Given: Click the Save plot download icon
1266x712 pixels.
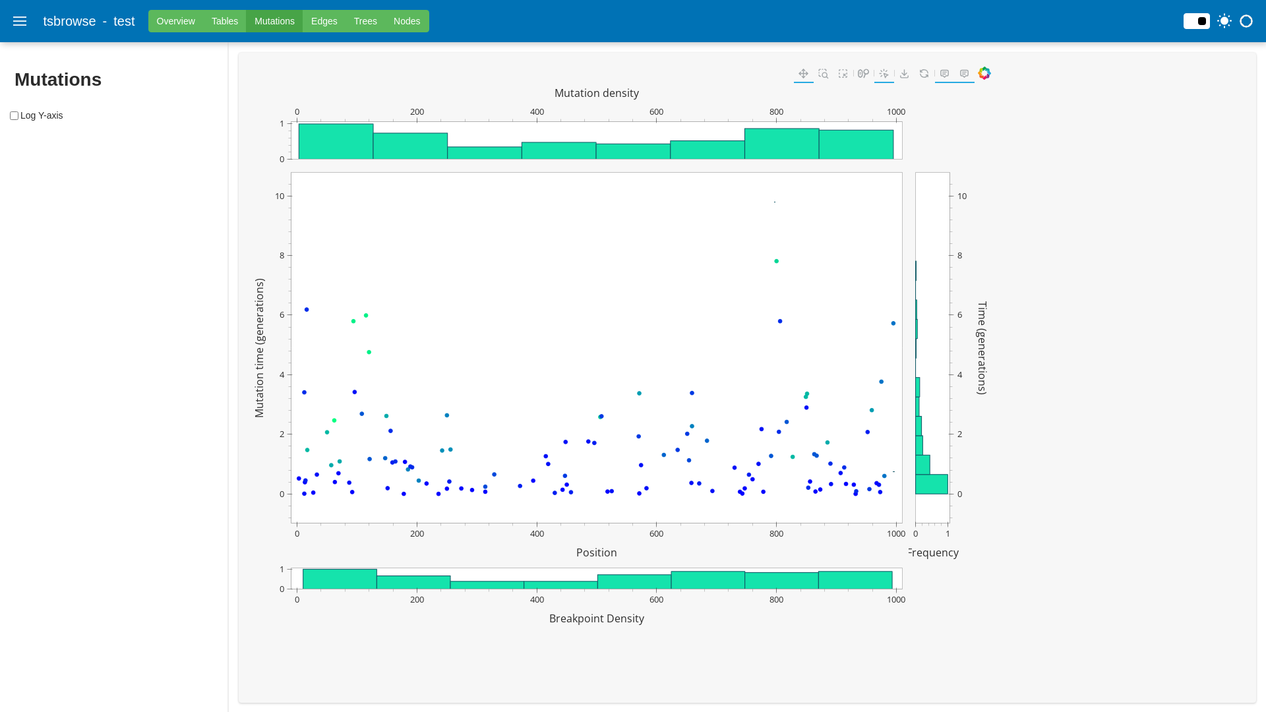Looking at the screenshot, I should pyautogui.click(x=904, y=74).
